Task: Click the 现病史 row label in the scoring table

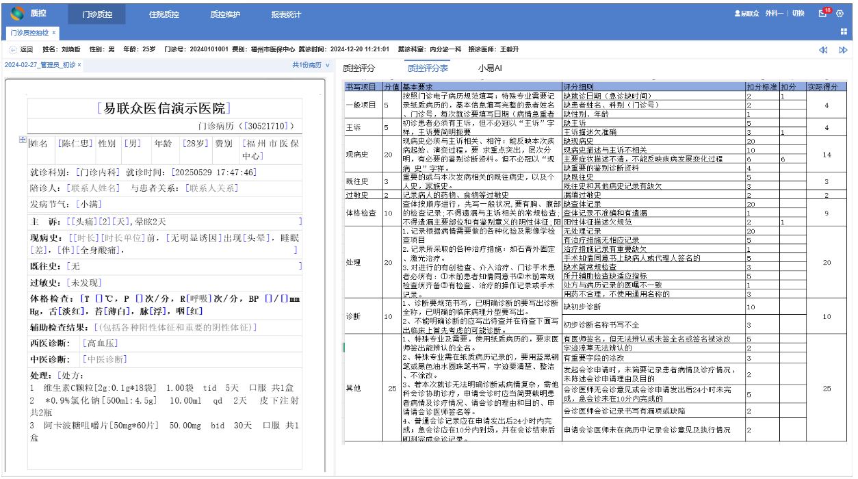Action: pos(357,155)
